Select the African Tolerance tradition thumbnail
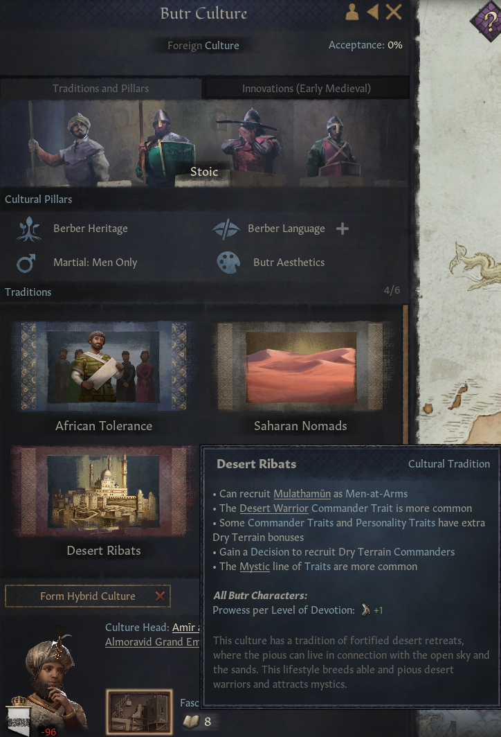 pos(103,366)
